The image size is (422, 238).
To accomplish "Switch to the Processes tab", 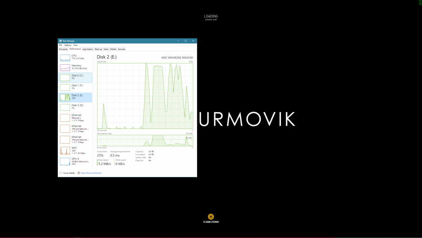I will pos(63,49).
